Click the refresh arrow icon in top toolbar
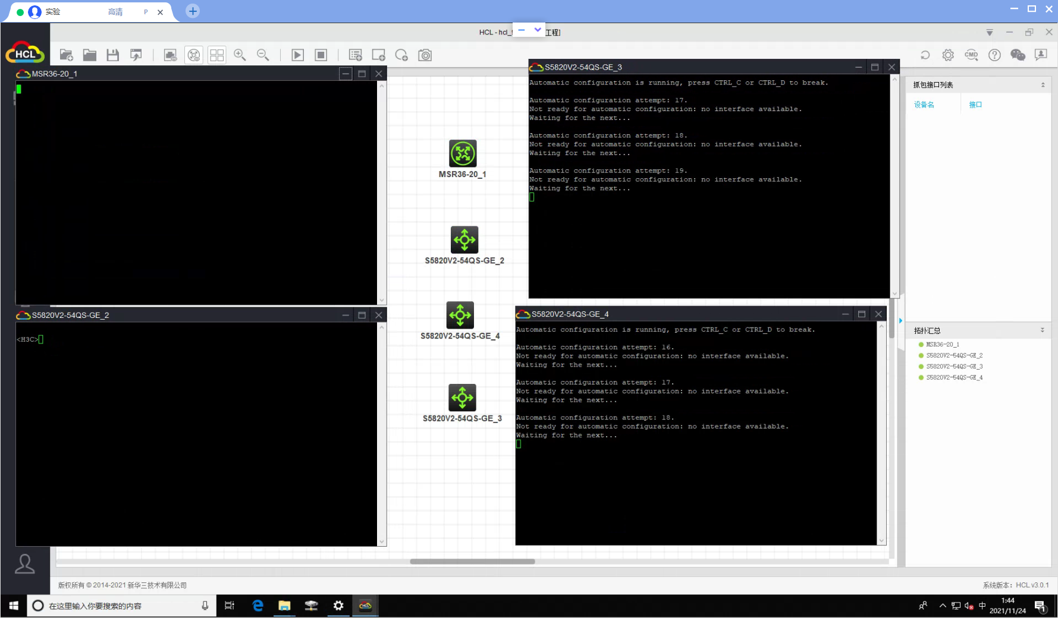The width and height of the screenshot is (1058, 618). (925, 55)
